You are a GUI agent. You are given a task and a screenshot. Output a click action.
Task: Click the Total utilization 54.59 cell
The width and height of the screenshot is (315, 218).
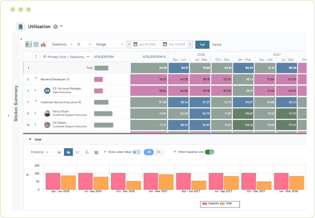(x=149, y=68)
